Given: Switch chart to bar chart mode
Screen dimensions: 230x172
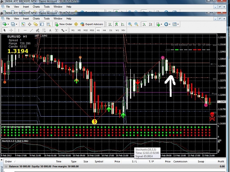Looking at the screenshot, I should click(110, 24).
